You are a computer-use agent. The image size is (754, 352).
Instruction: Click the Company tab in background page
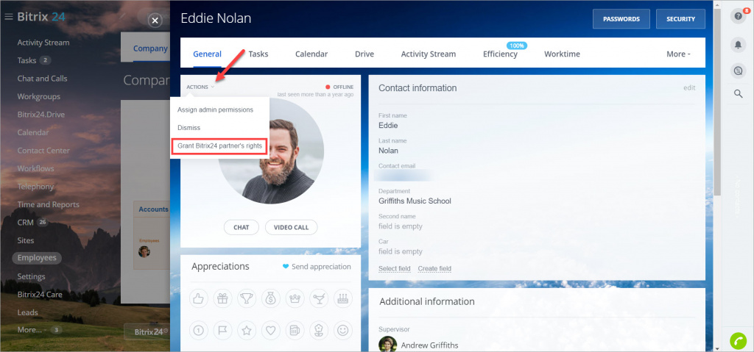(x=150, y=48)
